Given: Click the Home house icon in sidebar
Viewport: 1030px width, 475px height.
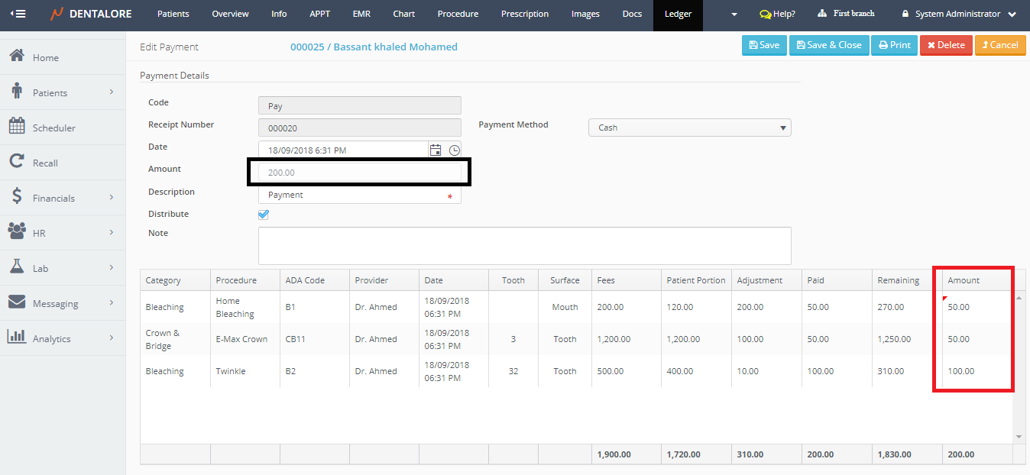Looking at the screenshot, I should [17, 57].
